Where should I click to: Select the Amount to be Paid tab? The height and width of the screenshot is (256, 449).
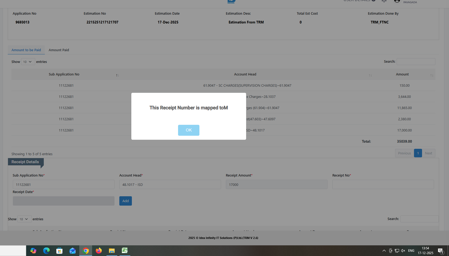(x=26, y=50)
